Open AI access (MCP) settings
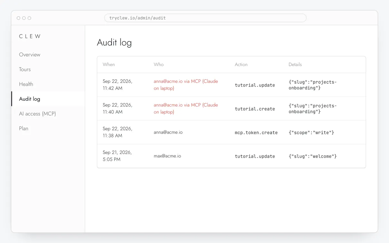 coord(38,114)
